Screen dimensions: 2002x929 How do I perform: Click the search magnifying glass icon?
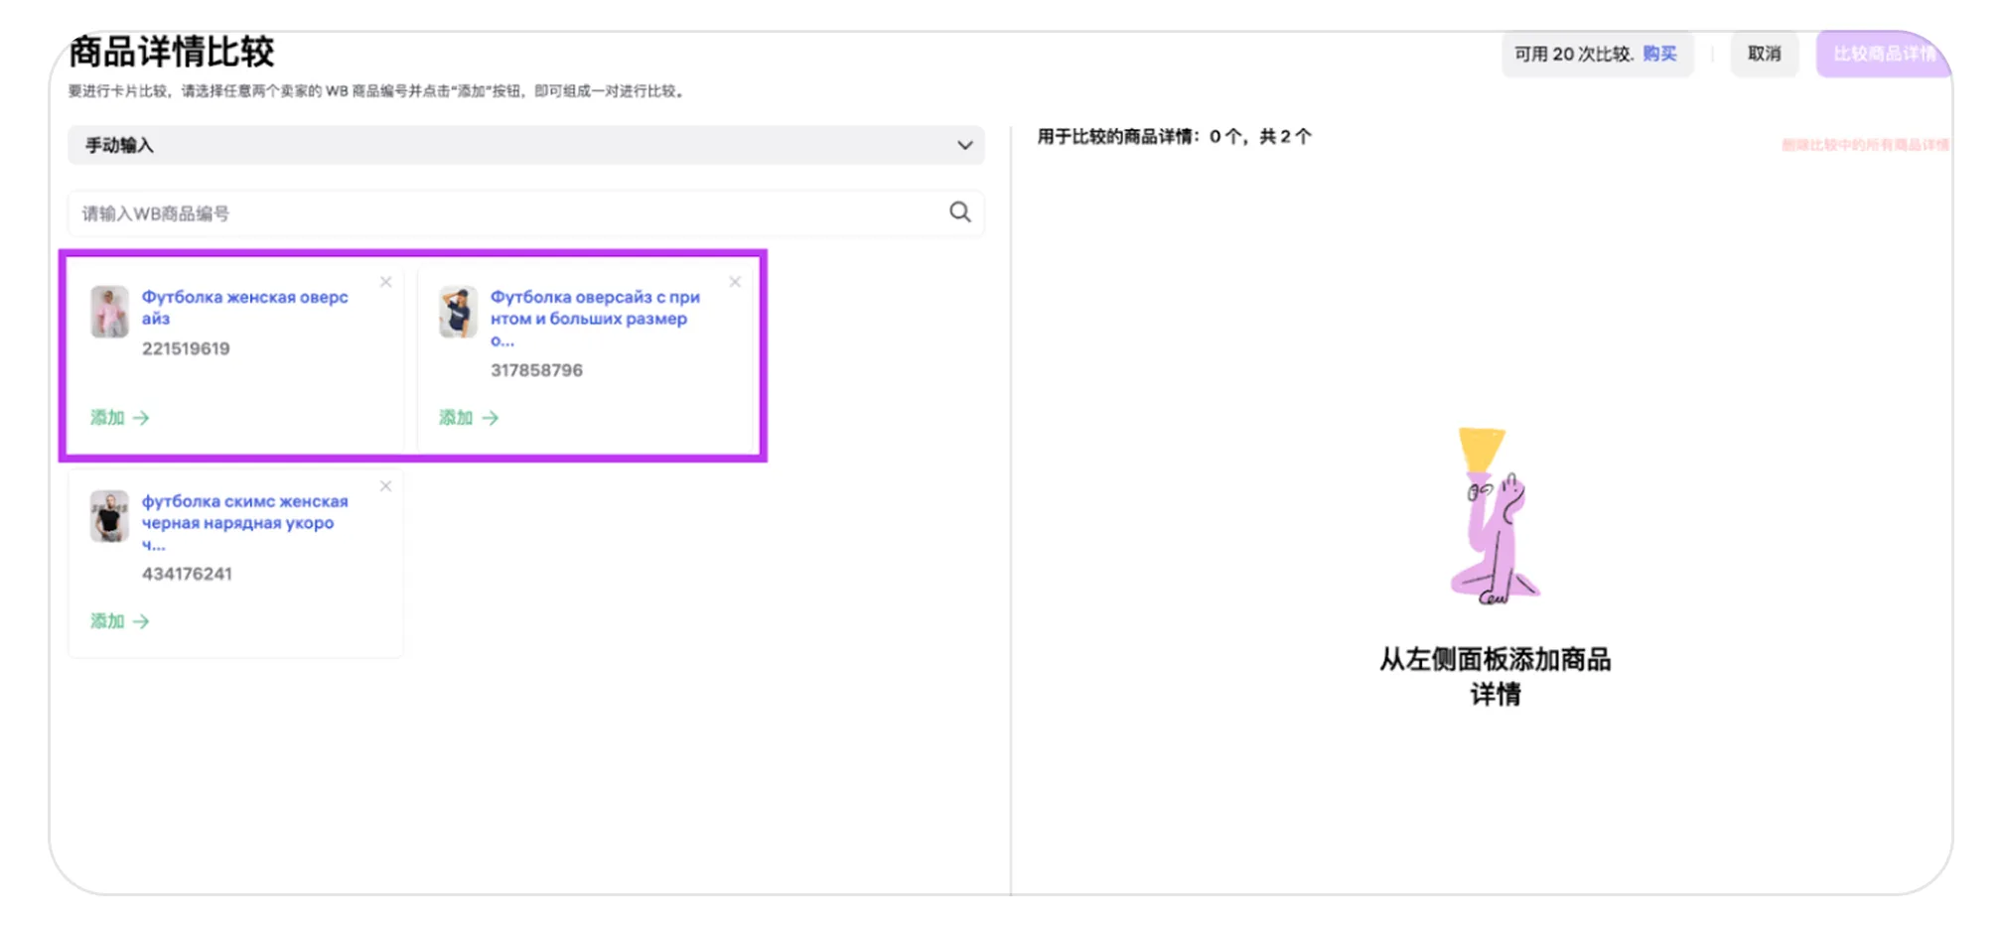pyautogui.click(x=959, y=211)
